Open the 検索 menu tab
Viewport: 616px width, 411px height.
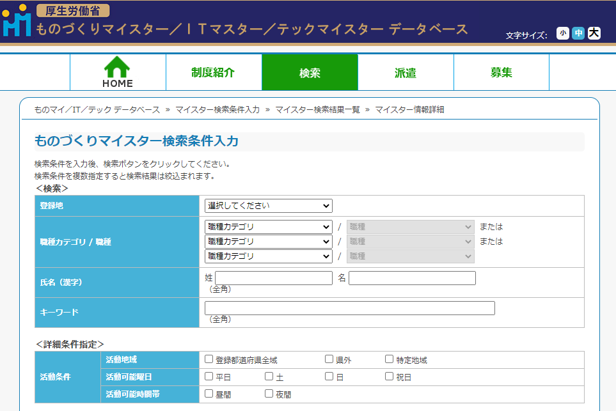click(x=310, y=73)
